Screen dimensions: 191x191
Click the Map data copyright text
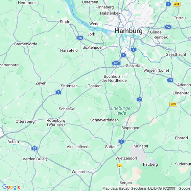click(146, 188)
